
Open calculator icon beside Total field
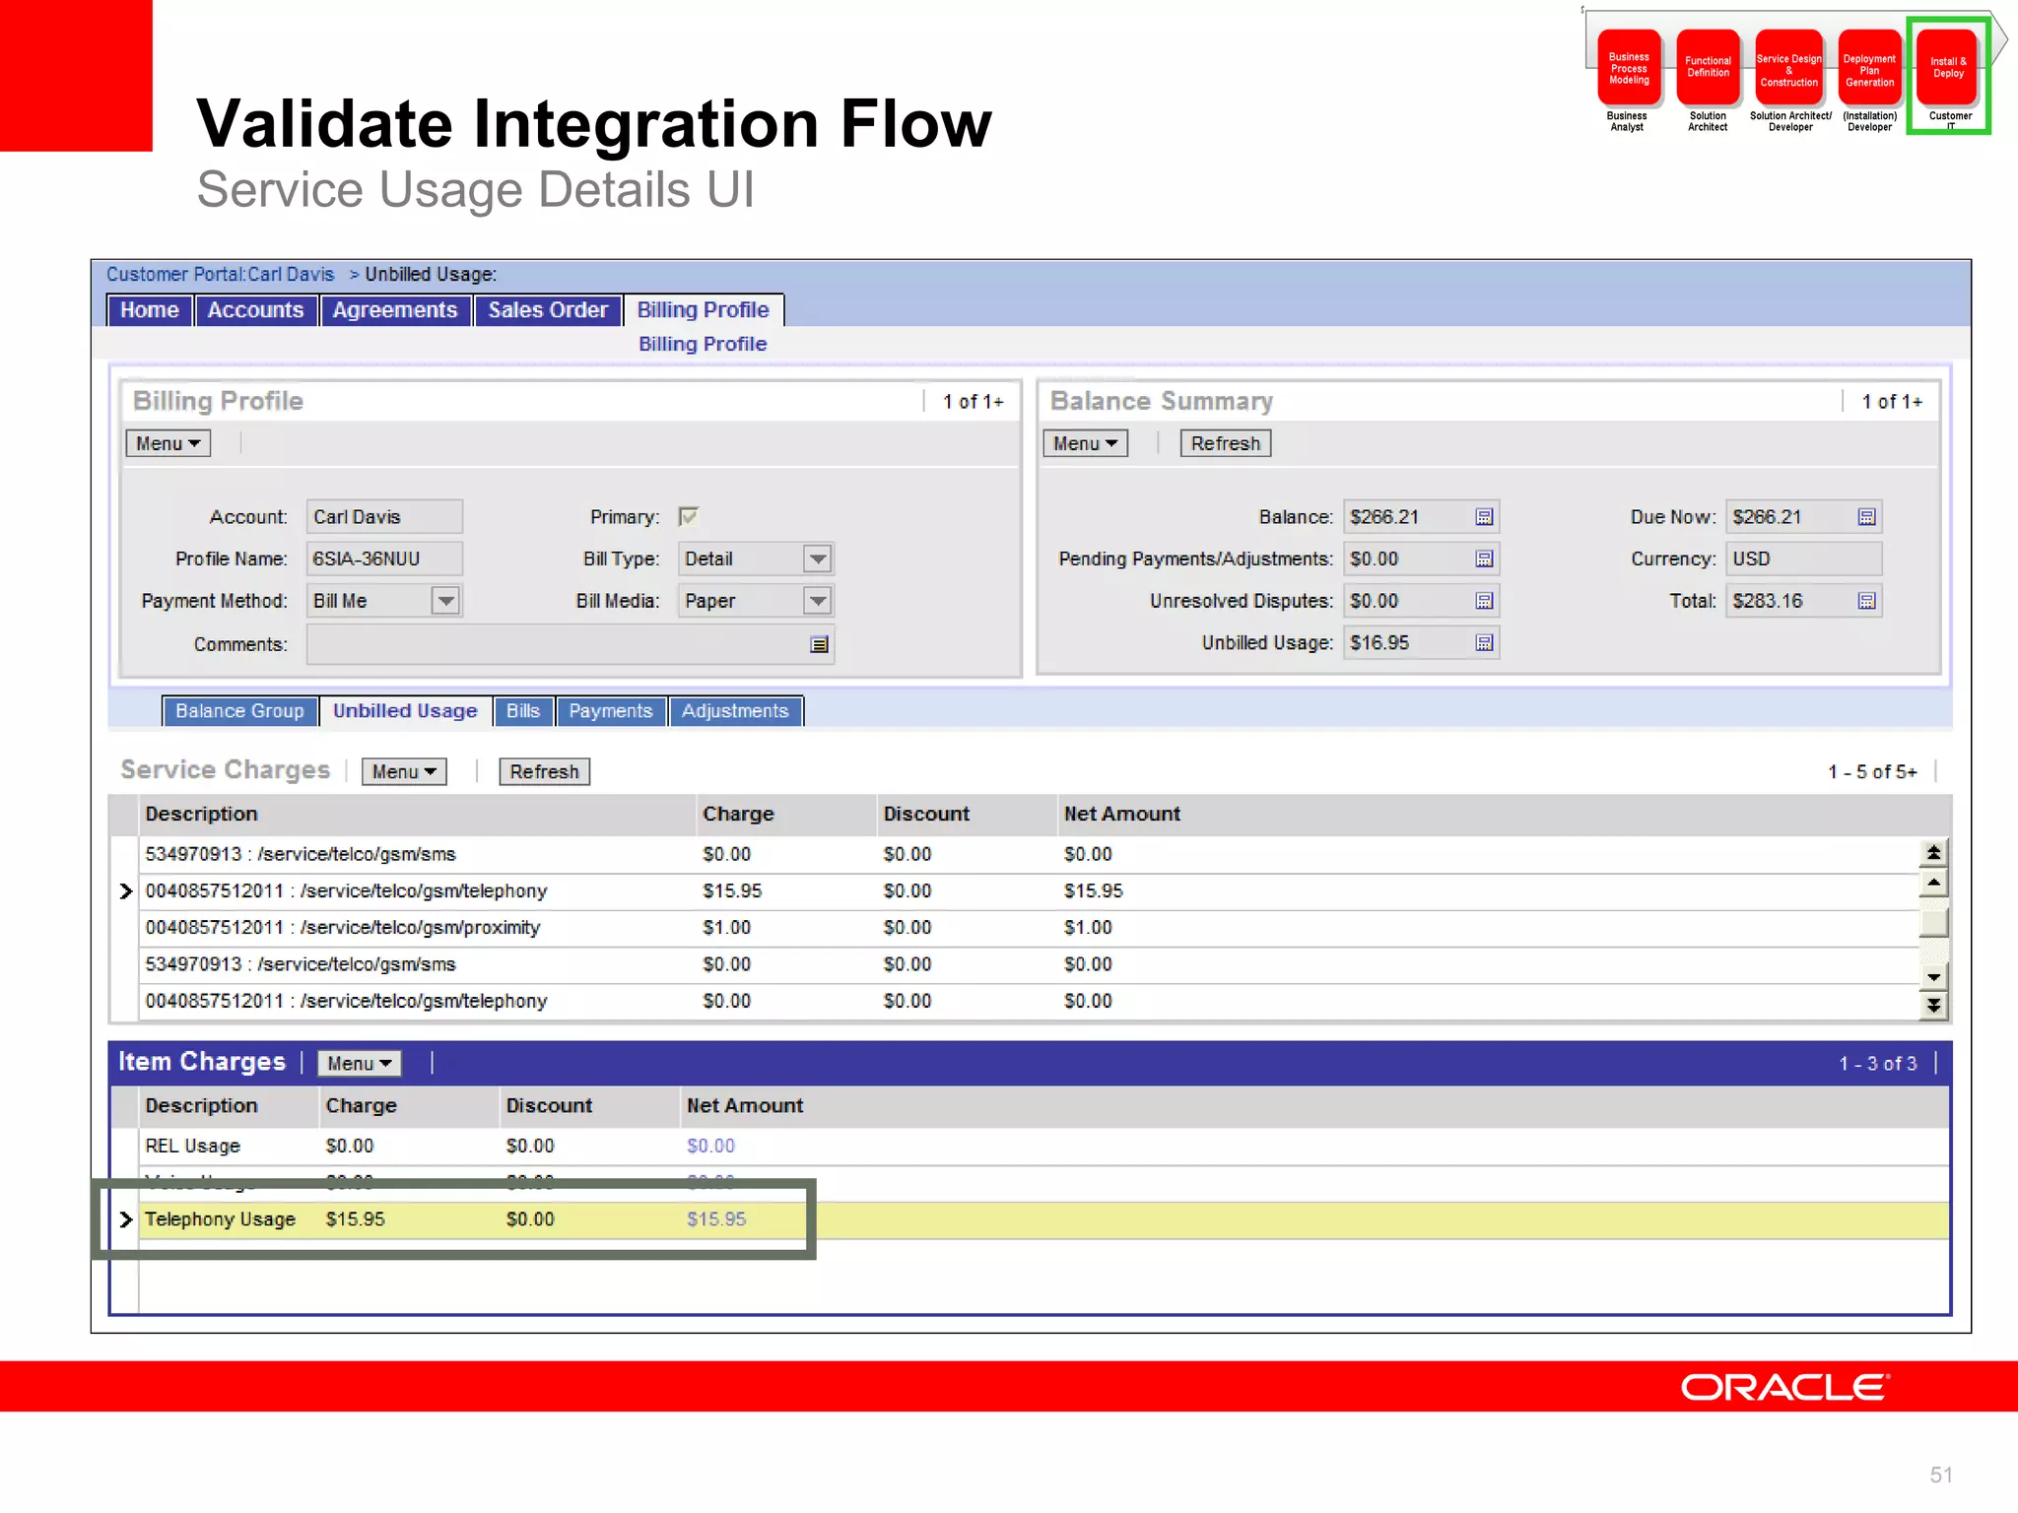[1866, 601]
